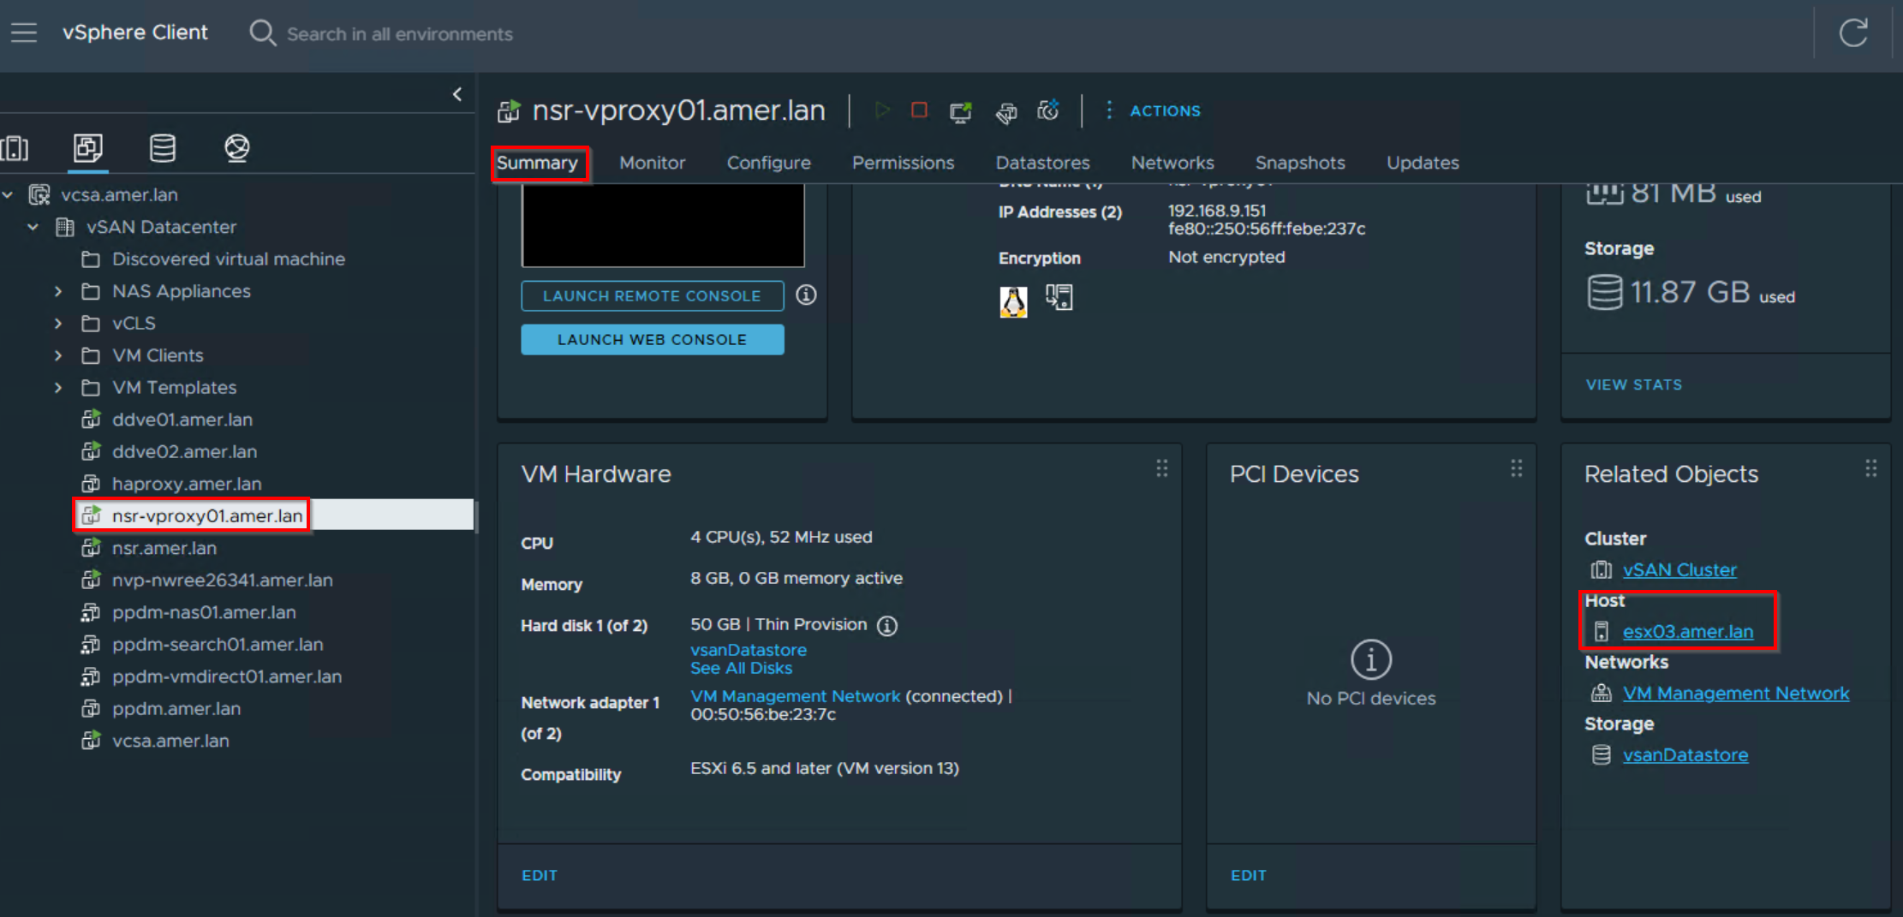Power on the nsr-vproxy01 virtual machine
Screen dimensions: 1903x917
click(883, 110)
